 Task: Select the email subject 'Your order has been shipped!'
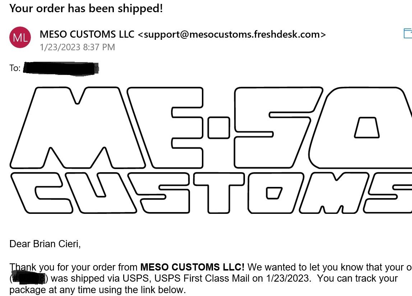86,8
